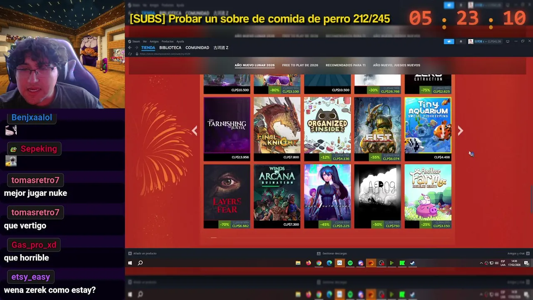
Task: Open the Steam menu
Action: 134,41
